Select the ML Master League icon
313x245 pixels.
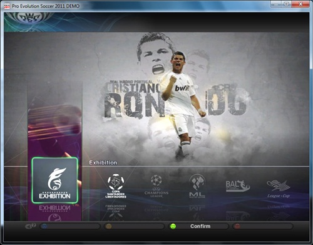197,186
